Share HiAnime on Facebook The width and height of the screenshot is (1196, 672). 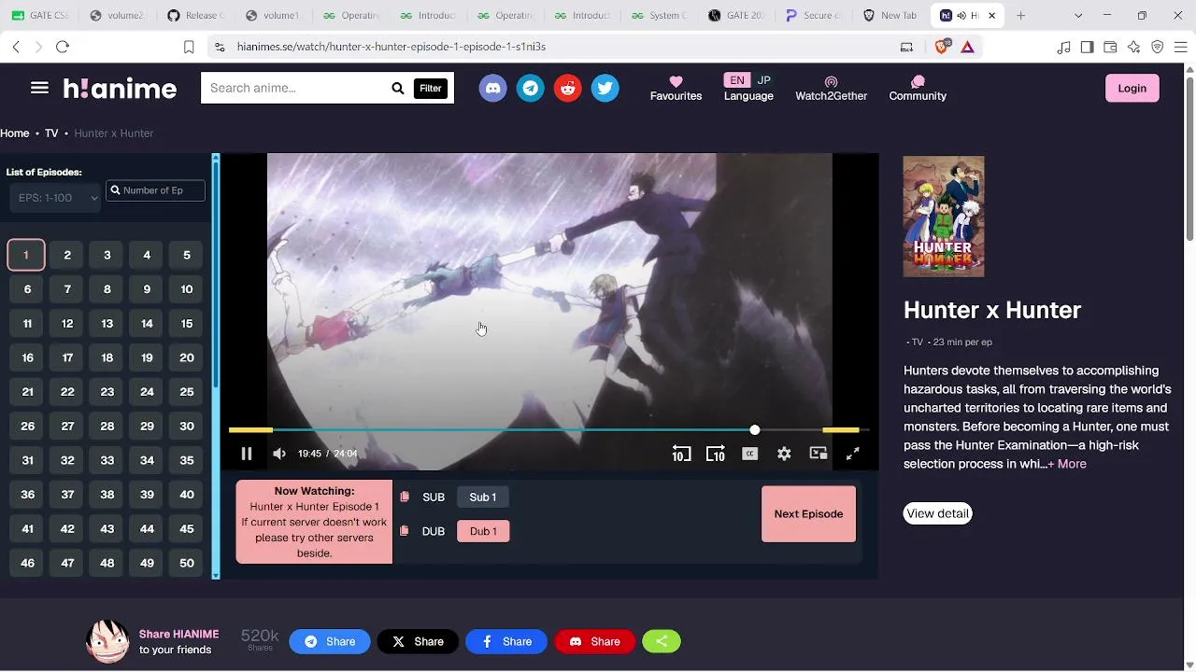[506, 642]
